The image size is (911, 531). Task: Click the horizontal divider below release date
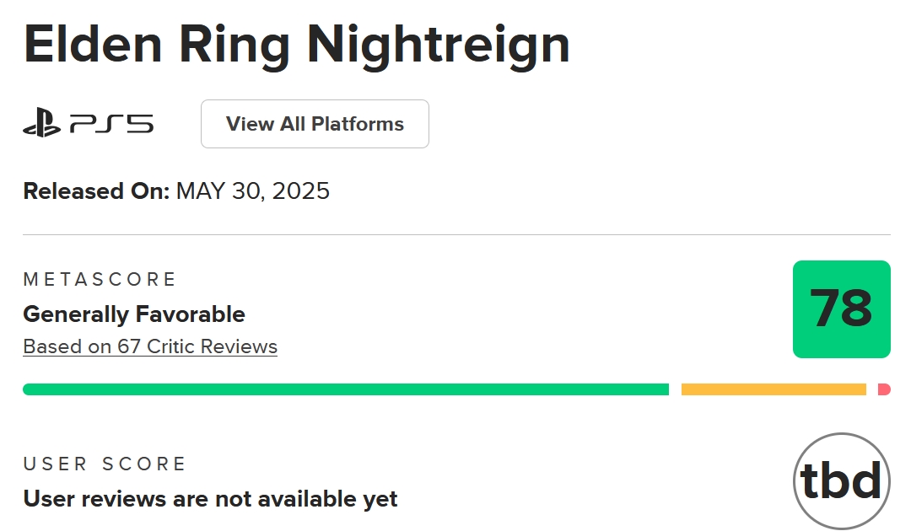point(456,235)
